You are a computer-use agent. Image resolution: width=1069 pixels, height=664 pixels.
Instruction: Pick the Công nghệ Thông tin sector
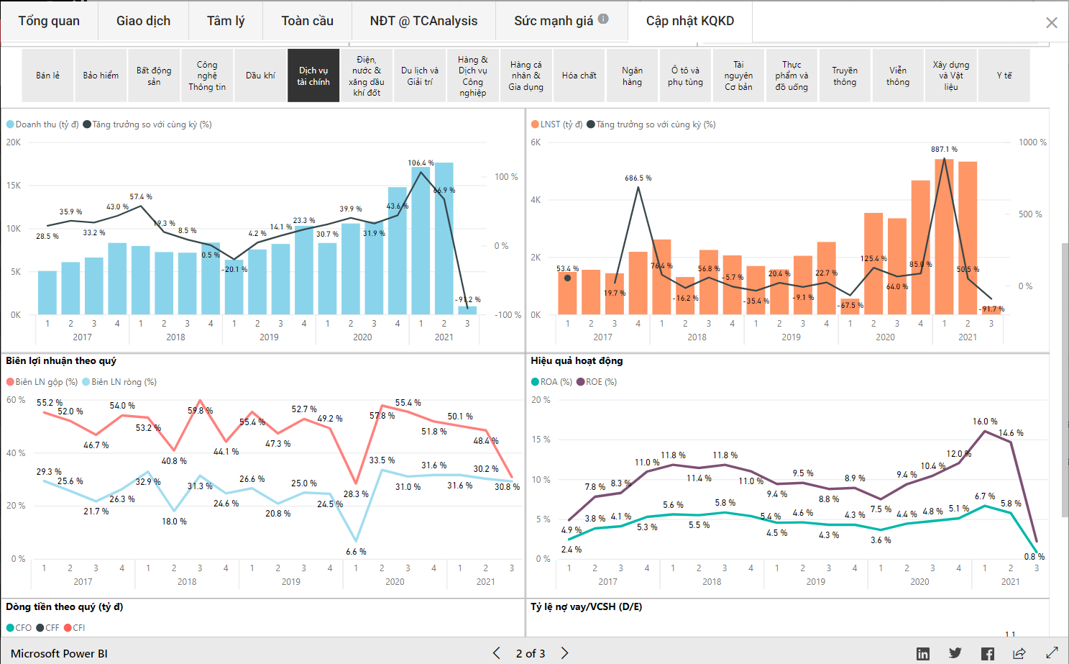tap(207, 76)
